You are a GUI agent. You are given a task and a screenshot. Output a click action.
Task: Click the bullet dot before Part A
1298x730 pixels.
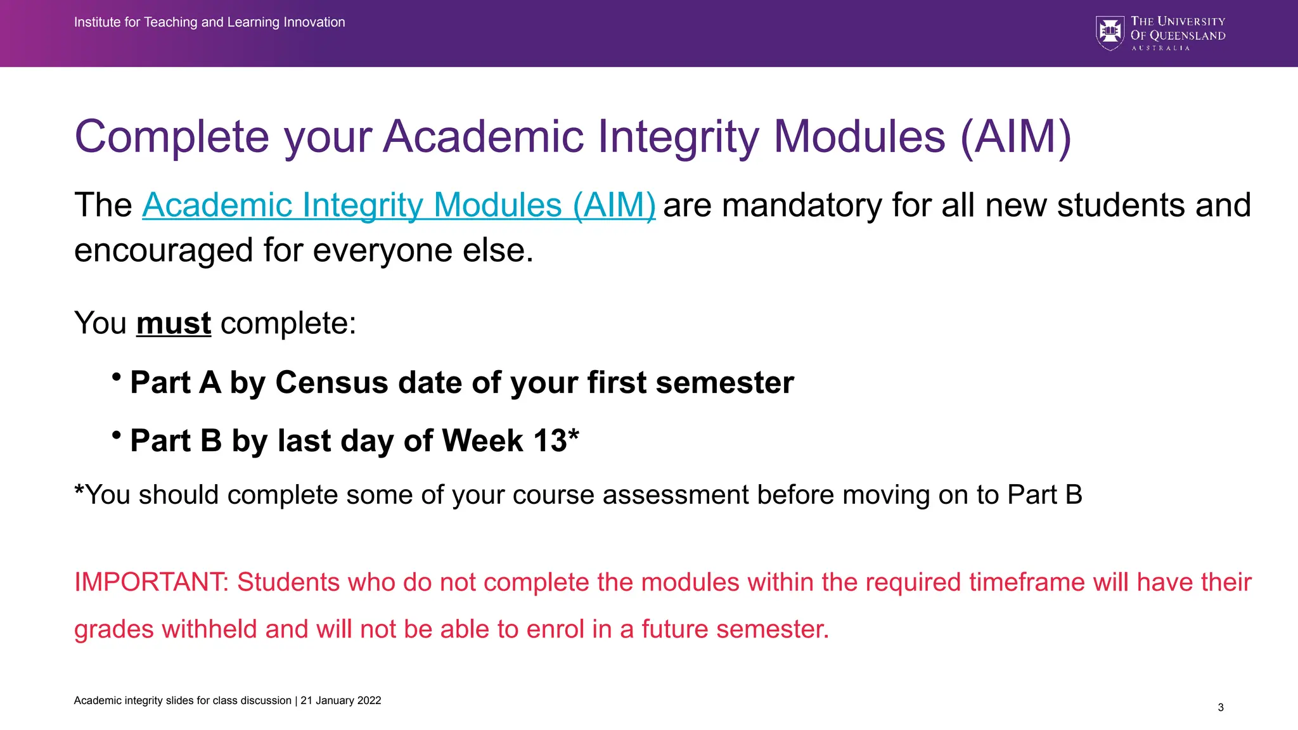tap(116, 377)
